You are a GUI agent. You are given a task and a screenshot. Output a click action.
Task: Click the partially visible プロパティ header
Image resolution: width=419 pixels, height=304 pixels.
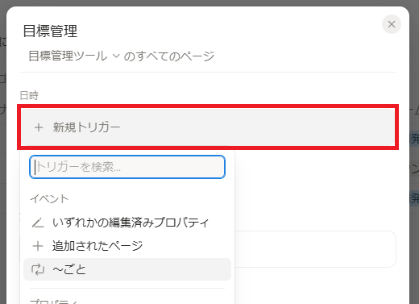tap(54, 302)
